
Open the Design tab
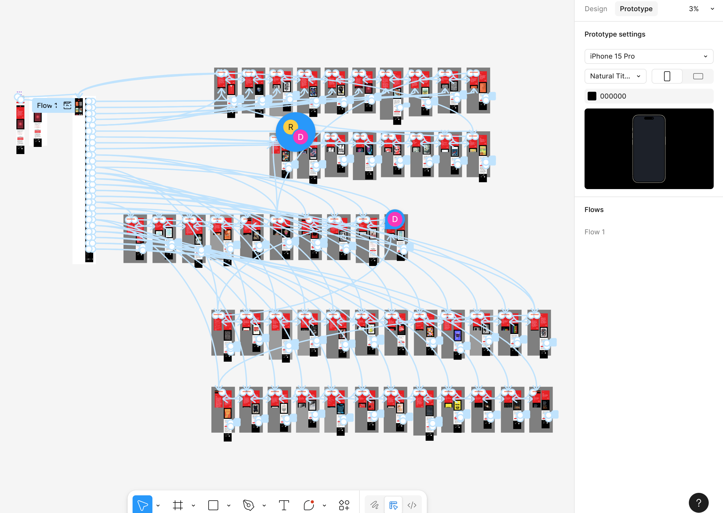point(596,9)
